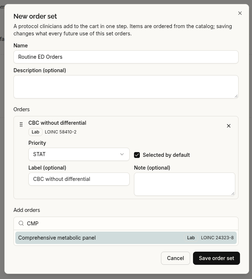Select Comprehensive metabolic panel search result
252x279 pixels.
(x=126, y=238)
